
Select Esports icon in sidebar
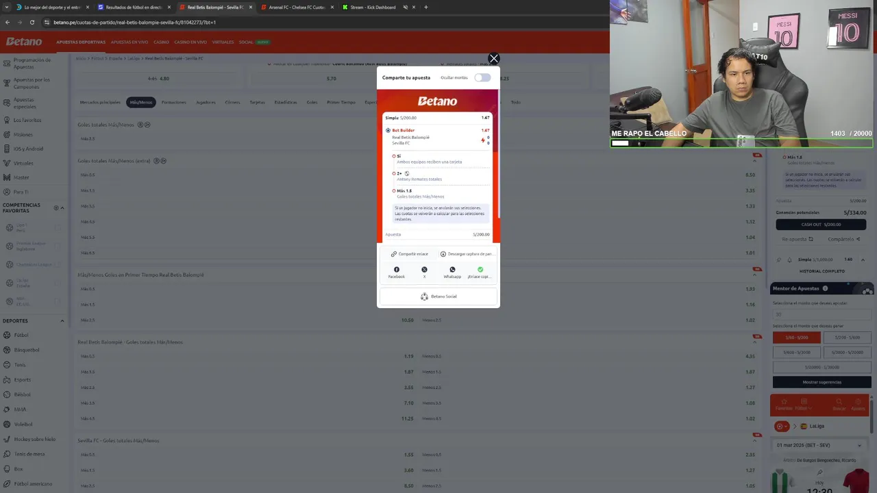click(7, 379)
